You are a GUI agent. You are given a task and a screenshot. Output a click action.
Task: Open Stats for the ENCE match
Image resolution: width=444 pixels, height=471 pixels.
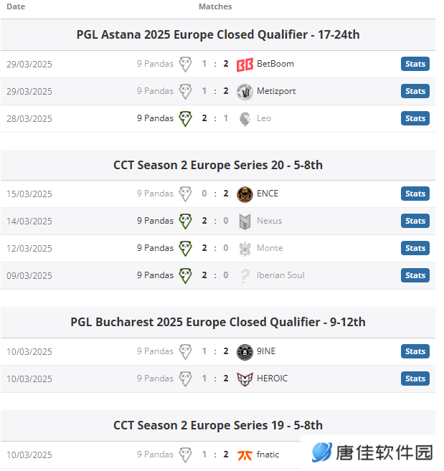(415, 194)
